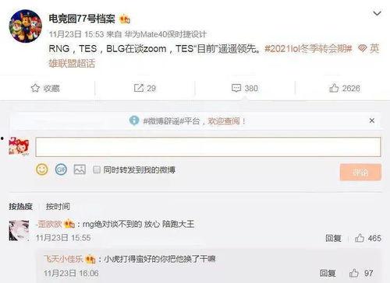This screenshot has width=390, height=283.
Task: Like the reply with 97 thumbs-up
Action: (354, 273)
